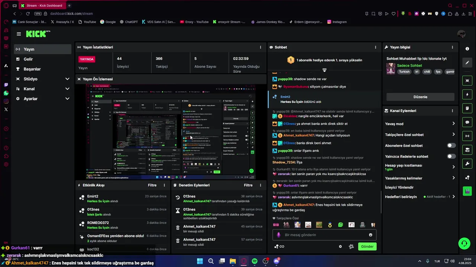The image size is (476, 267).
Task: Open Yavaş mod options arrow
Action: pyautogui.click(x=453, y=124)
